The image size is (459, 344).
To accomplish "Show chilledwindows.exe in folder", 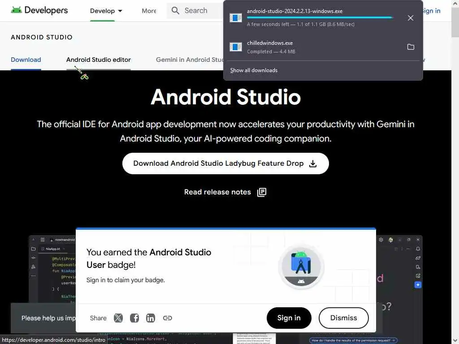I will (411, 47).
